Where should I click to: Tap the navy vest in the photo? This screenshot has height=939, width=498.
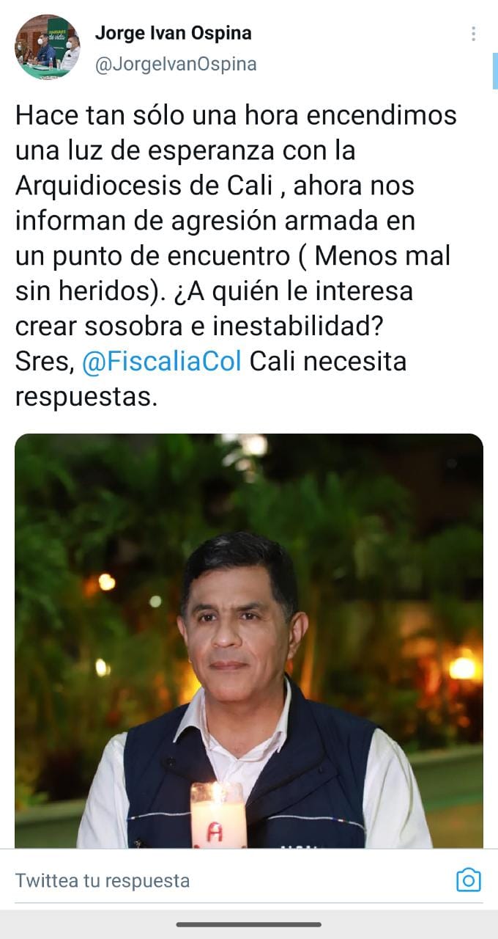[249, 770]
